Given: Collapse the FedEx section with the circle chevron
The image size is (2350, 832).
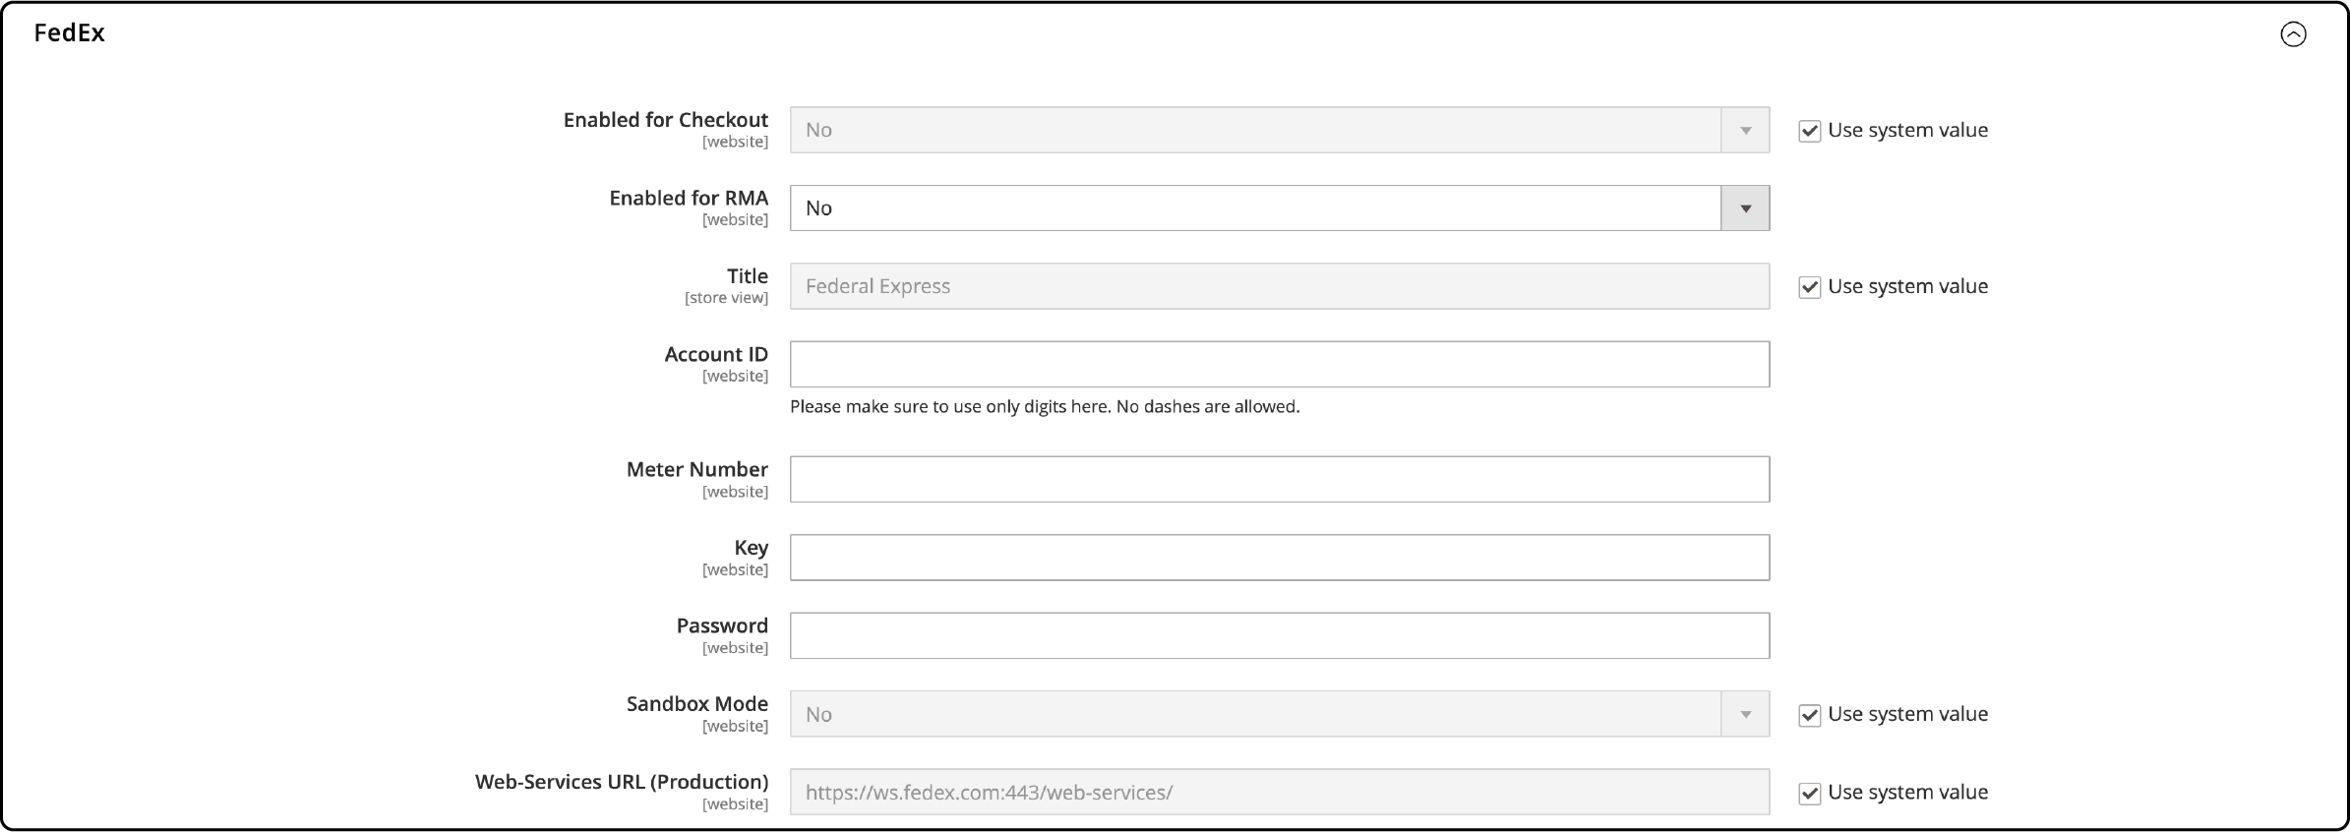Looking at the screenshot, I should tap(2293, 34).
